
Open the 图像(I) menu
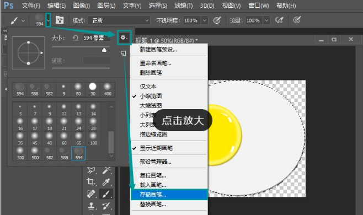(82, 6)
